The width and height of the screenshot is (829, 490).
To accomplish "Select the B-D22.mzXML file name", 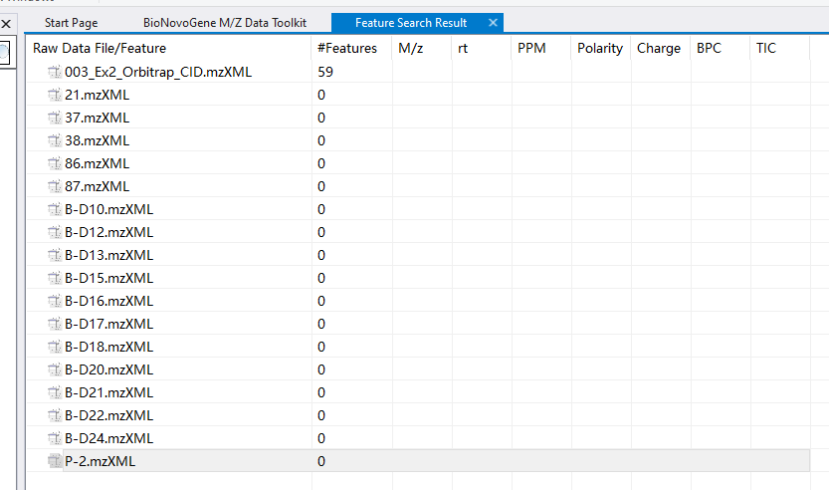I will click(108, 416).
